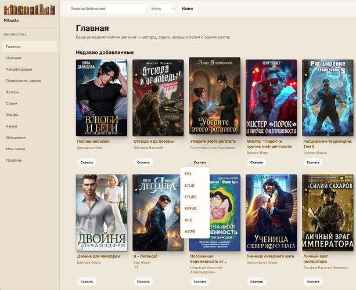Open author Веннер Лера
Image resolution: width=356 pixels, height=290 pixels.
[x=257, y=153]
